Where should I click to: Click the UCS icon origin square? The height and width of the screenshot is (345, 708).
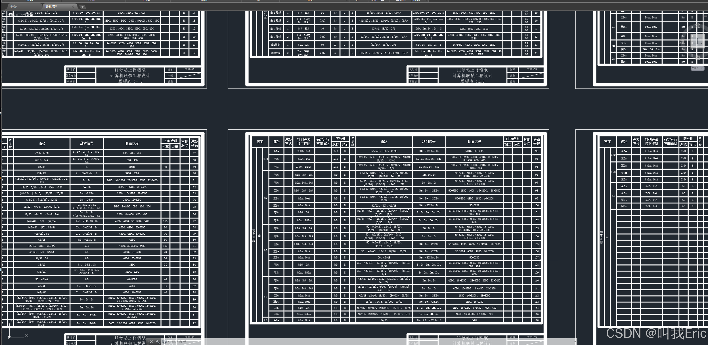point(10,337)
